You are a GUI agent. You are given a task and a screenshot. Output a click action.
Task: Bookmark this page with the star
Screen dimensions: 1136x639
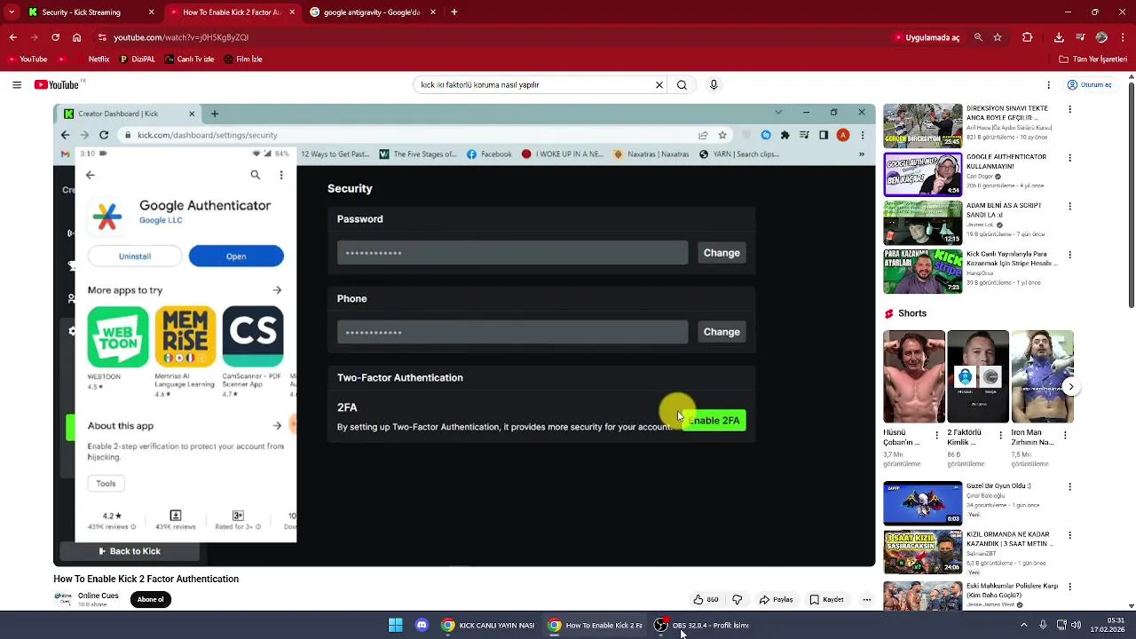click(x=998, y=37)
